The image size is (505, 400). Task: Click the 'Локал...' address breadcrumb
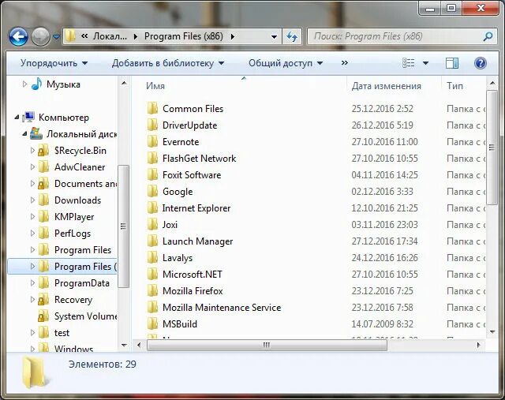(x=110, y=36)
